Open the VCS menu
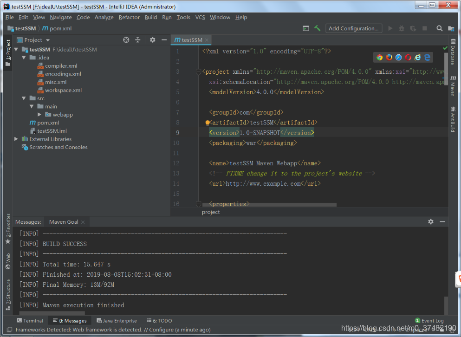This screenshot has height=337, width=461. click(200, 17)
